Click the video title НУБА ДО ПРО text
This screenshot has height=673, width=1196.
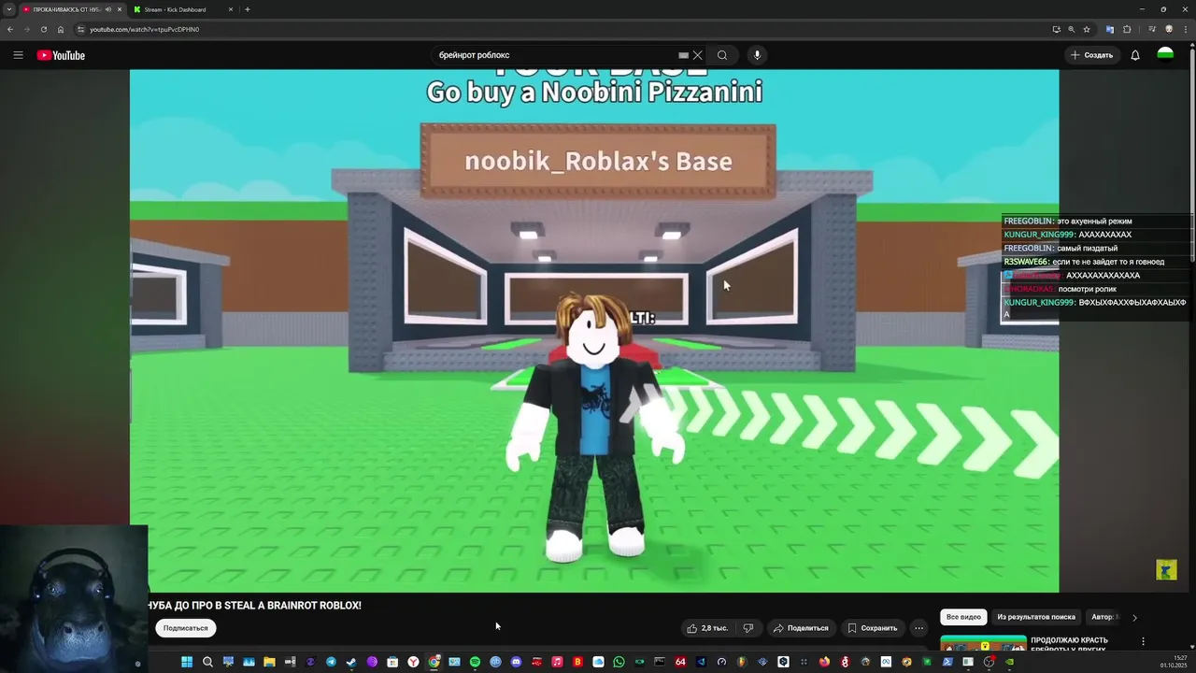pyautogui.click(x=255, y=606)
